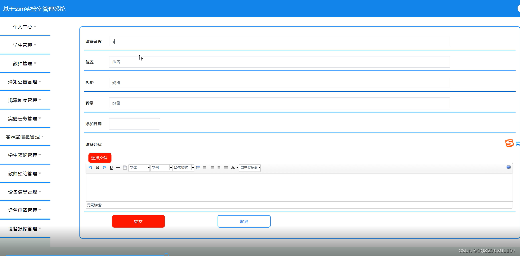Expand the 教师管理 sidebar menu
520x256 pixels.
click(x=25, y=63)
